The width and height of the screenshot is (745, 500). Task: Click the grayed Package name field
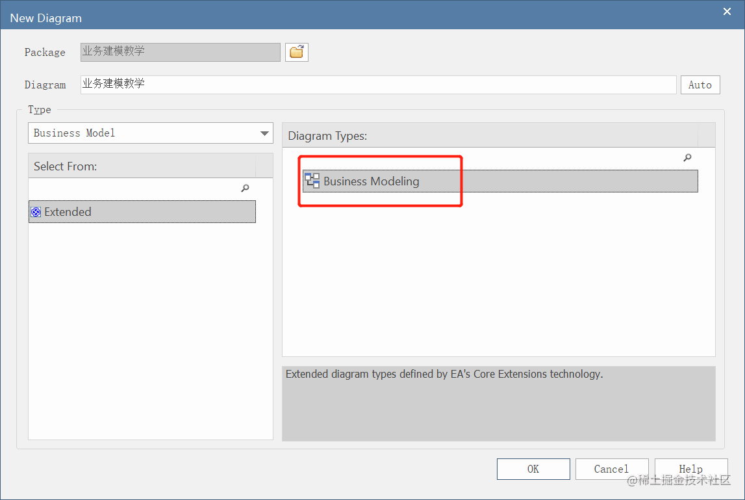(180, 52)
